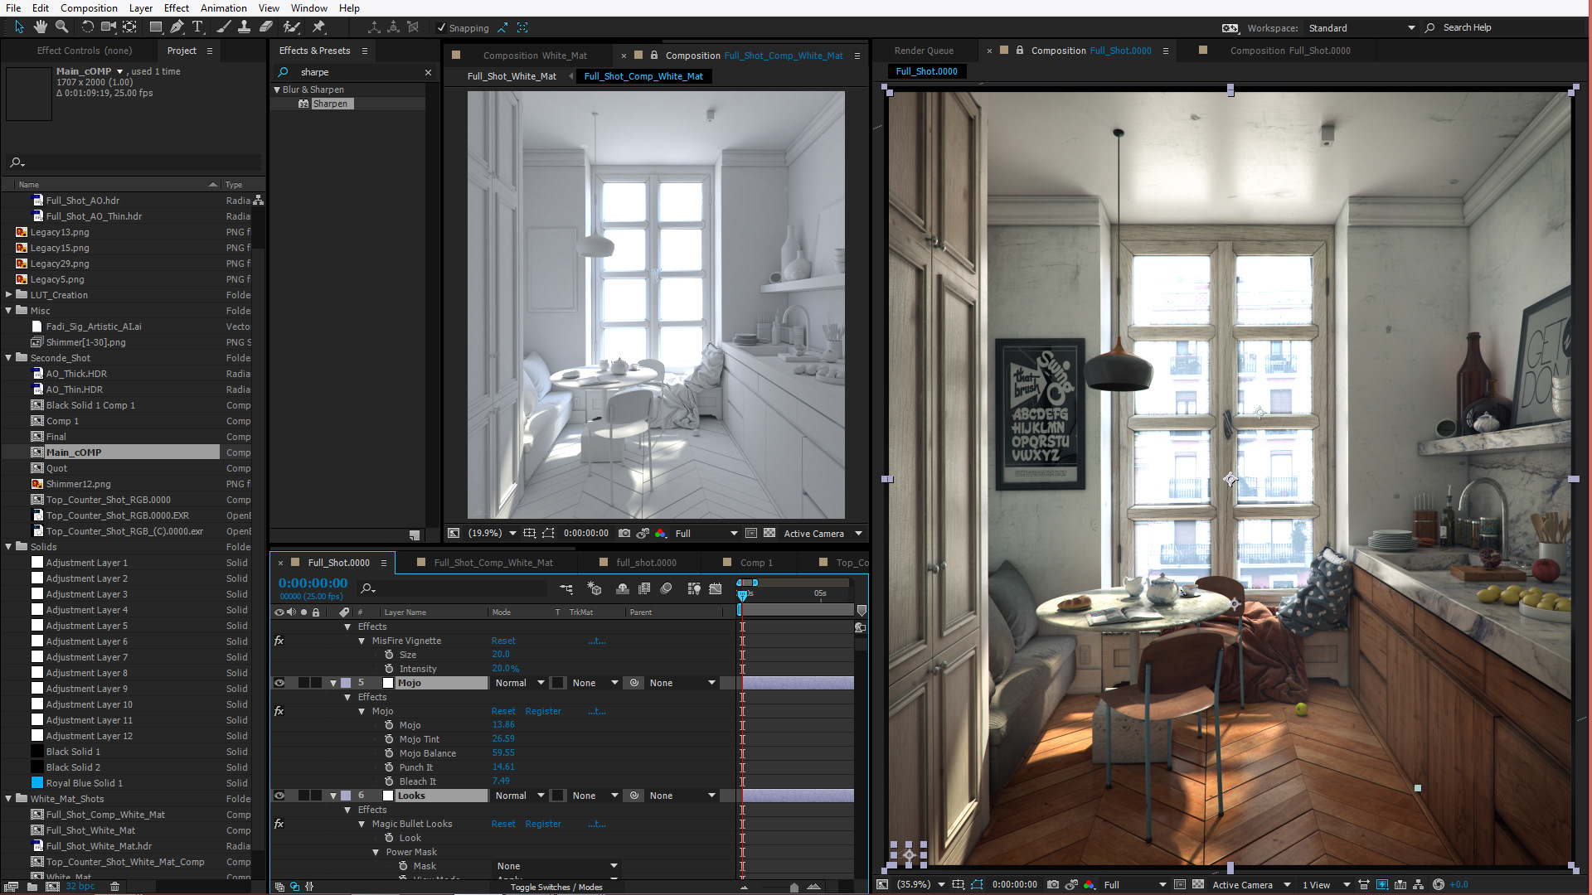Select the Puppet Pin tool
Image resolution: width=1592 pixels, height=895 pixels.
tap(318, 27)
